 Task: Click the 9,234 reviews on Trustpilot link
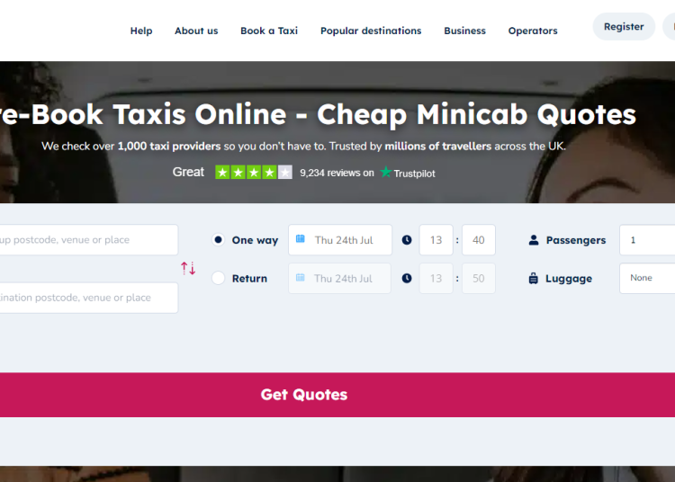click(367, 173)
